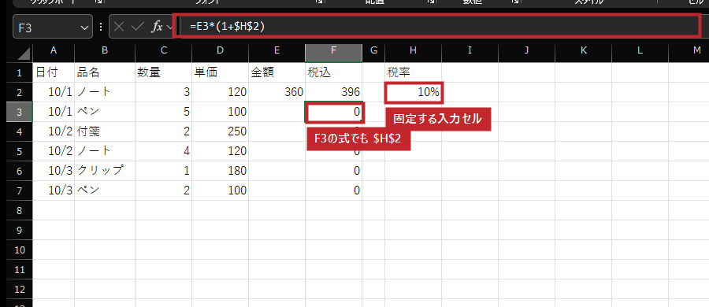Select cell F7 showing 0
Viewport: 709px width, 307px height.
(334, 190)
